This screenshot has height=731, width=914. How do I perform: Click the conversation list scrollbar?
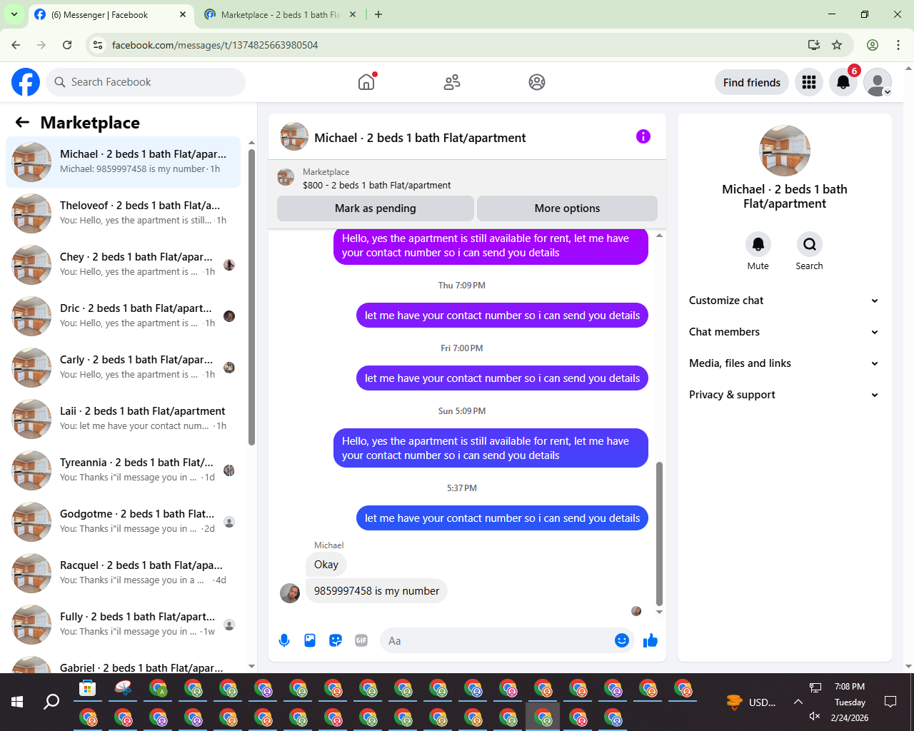[251, 296]
